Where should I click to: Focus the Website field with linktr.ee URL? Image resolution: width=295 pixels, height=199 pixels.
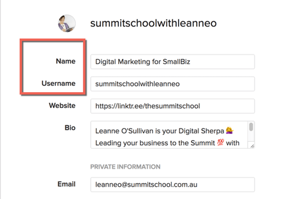pos(172,106)
